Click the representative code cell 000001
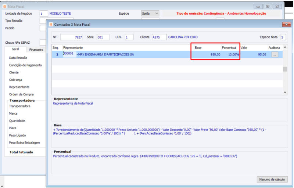Screen dimensions: 294x188 (x=69, y=54)
